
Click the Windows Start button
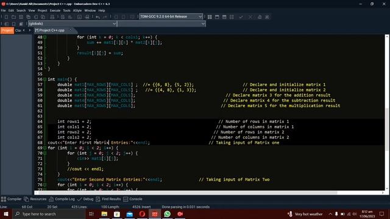(x=6, y=214)
